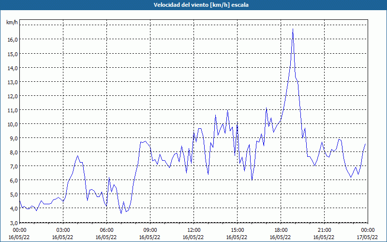Click the '9,0' y-axis label
This screenshot has height=242, width=387.
click(14, 138)
